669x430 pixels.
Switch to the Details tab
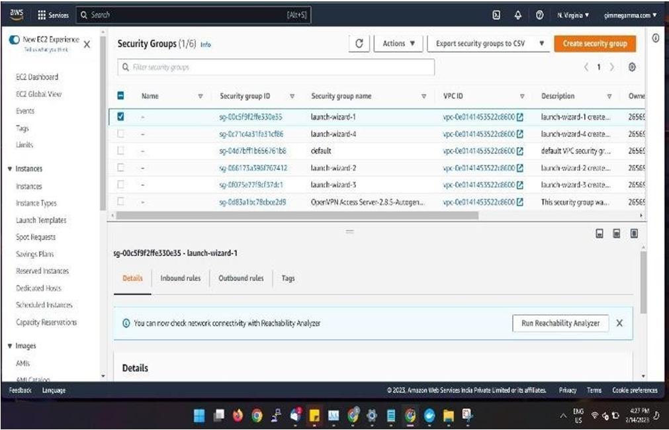click(x=132, y=278)
